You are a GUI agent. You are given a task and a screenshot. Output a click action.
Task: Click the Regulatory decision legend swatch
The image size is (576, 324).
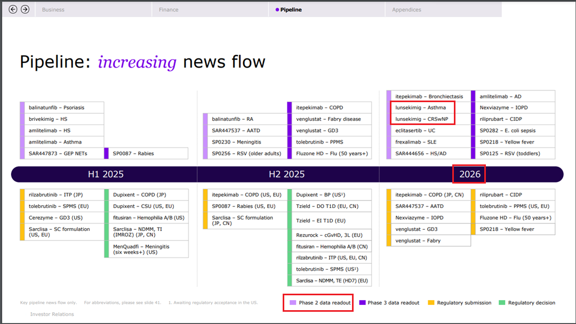[x=502, y=303]
